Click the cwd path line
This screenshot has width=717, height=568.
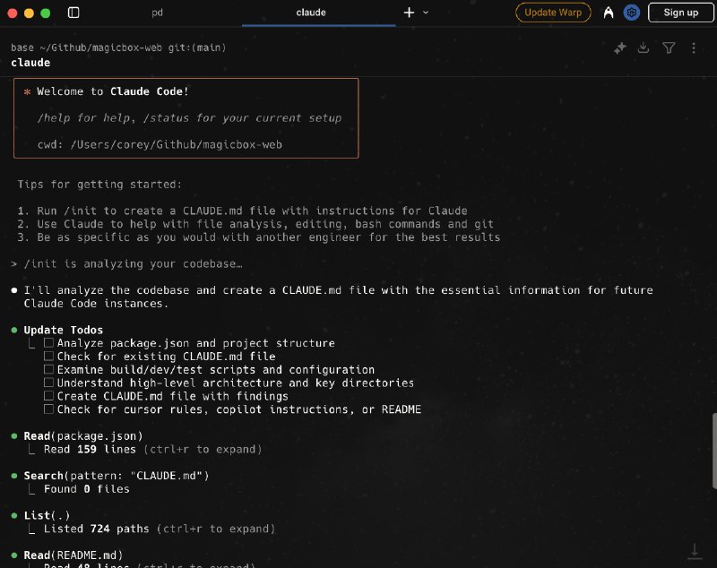[x=160, y=144]
